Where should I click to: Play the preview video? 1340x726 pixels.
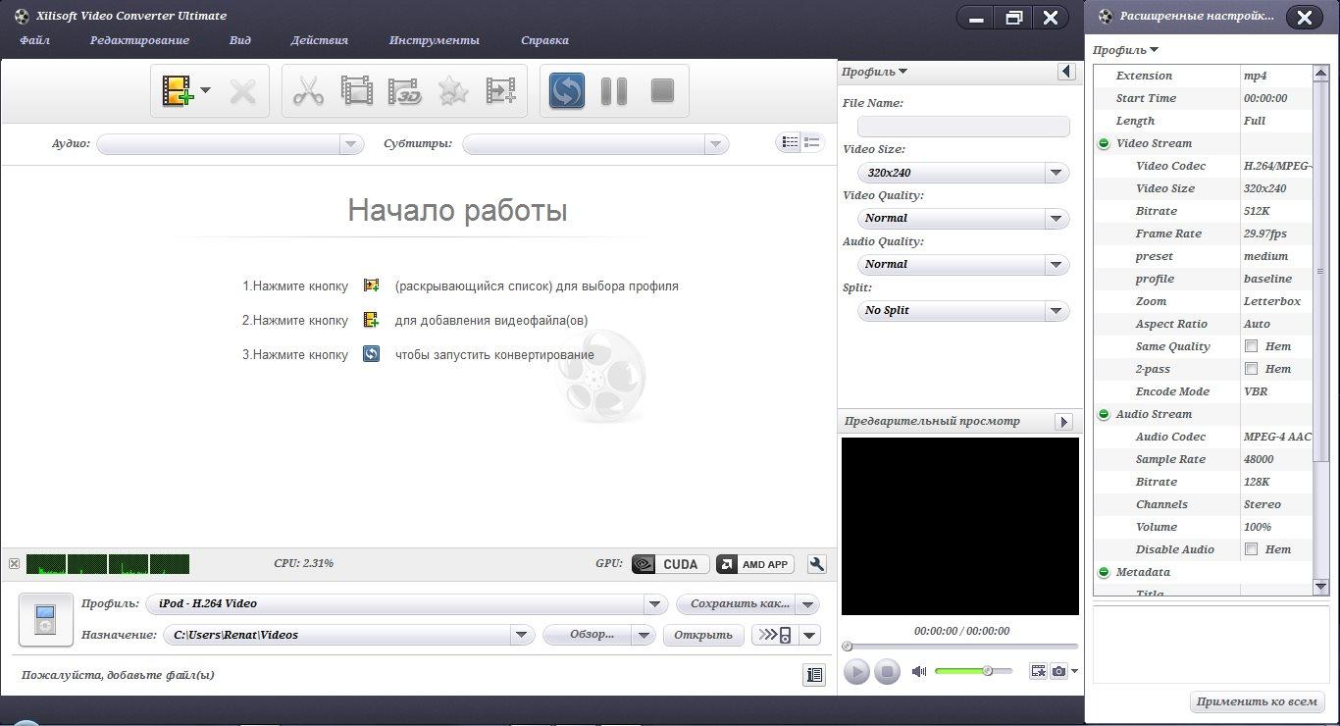pyautogui.click(x=856, y=672)
